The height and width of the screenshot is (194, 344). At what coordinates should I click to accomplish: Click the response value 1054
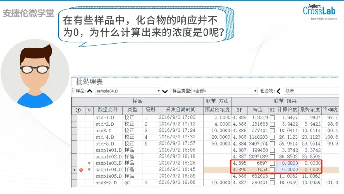tap(262, 170)
